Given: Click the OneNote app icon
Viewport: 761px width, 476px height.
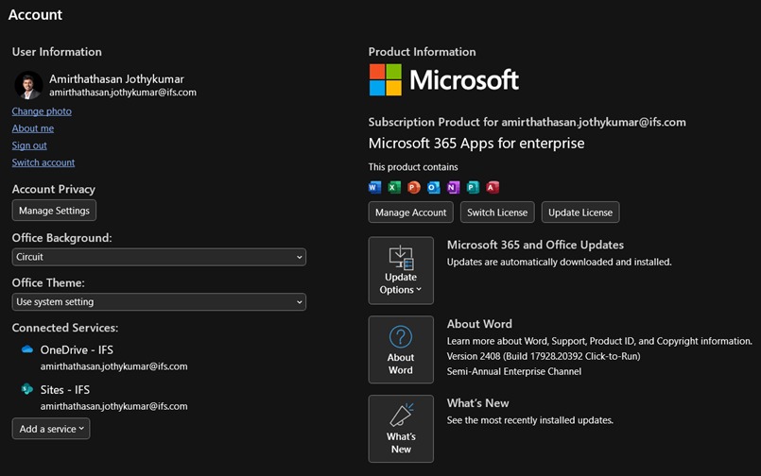Looking at the screenshot, I should coord(454,187).
